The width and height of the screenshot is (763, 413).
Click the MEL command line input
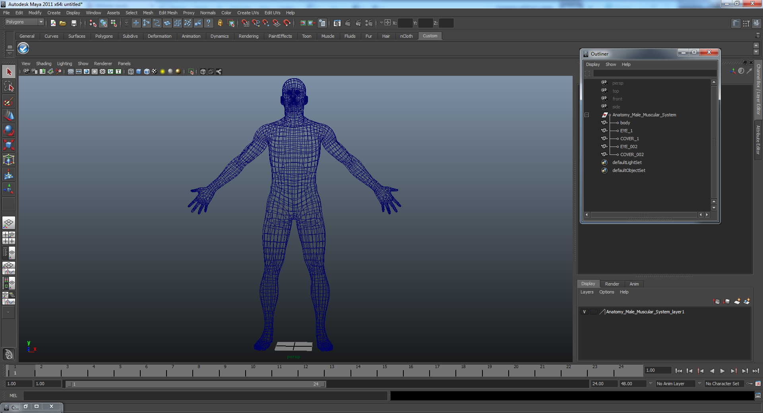coord(205,396)
